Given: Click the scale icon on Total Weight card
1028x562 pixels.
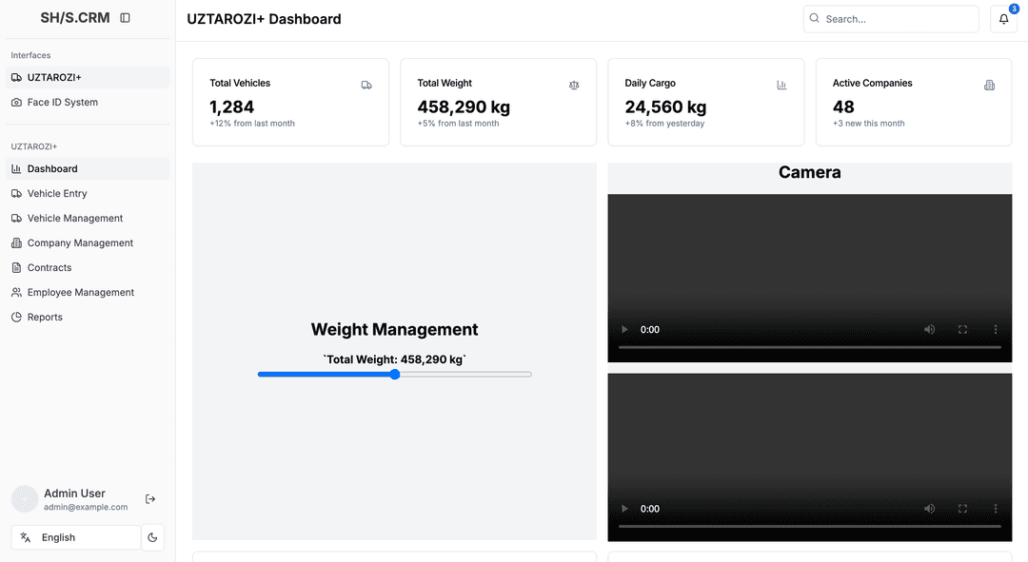Looking at the screenshot, I should 574,86.
